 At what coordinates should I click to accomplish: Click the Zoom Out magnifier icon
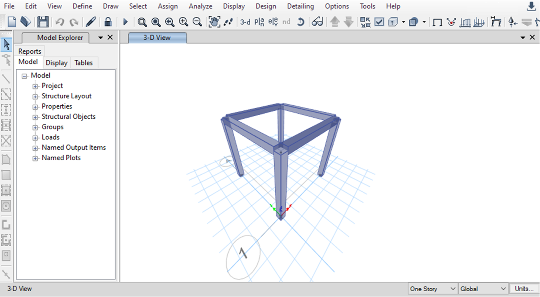(197, 22)
